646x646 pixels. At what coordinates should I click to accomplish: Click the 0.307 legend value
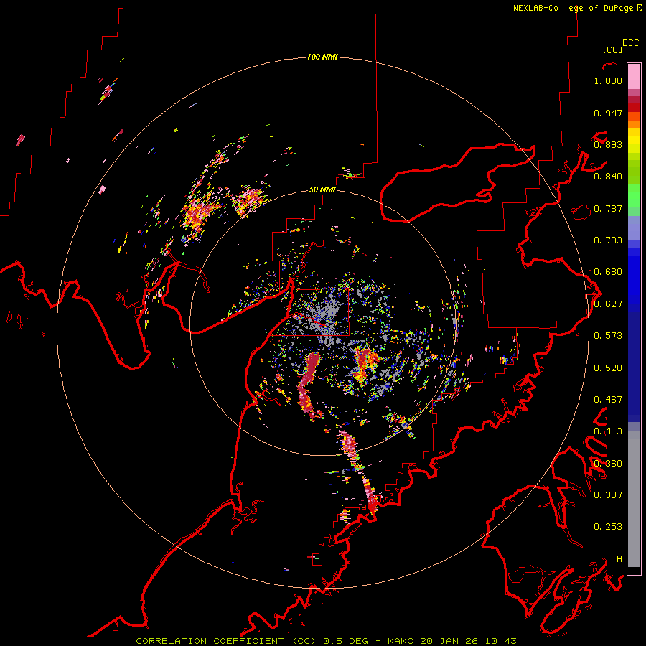coord(608,495)
